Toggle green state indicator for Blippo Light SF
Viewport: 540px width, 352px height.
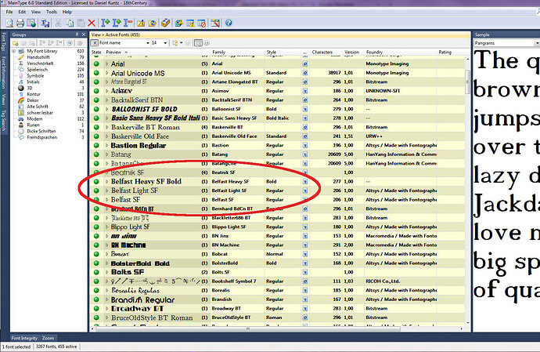tap(96, 227)
